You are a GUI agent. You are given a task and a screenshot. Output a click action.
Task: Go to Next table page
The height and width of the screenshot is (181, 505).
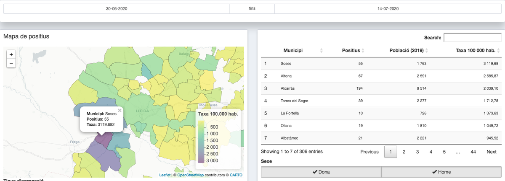point(492,152)
